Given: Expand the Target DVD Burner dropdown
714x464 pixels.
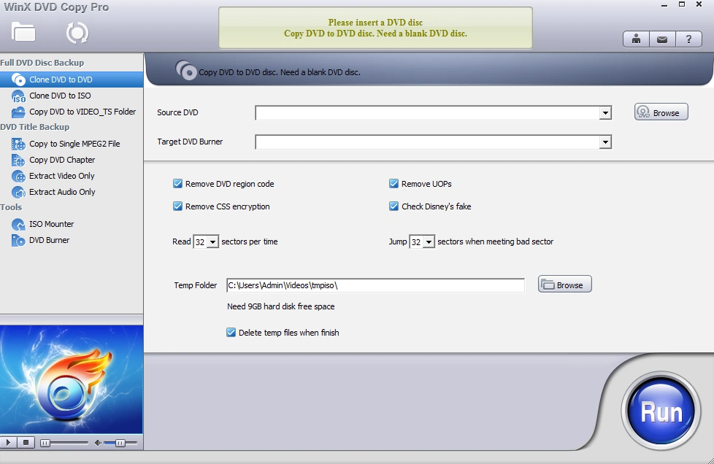Looking at the screenshot, I should pyautogui.click(x=605, y=142).
